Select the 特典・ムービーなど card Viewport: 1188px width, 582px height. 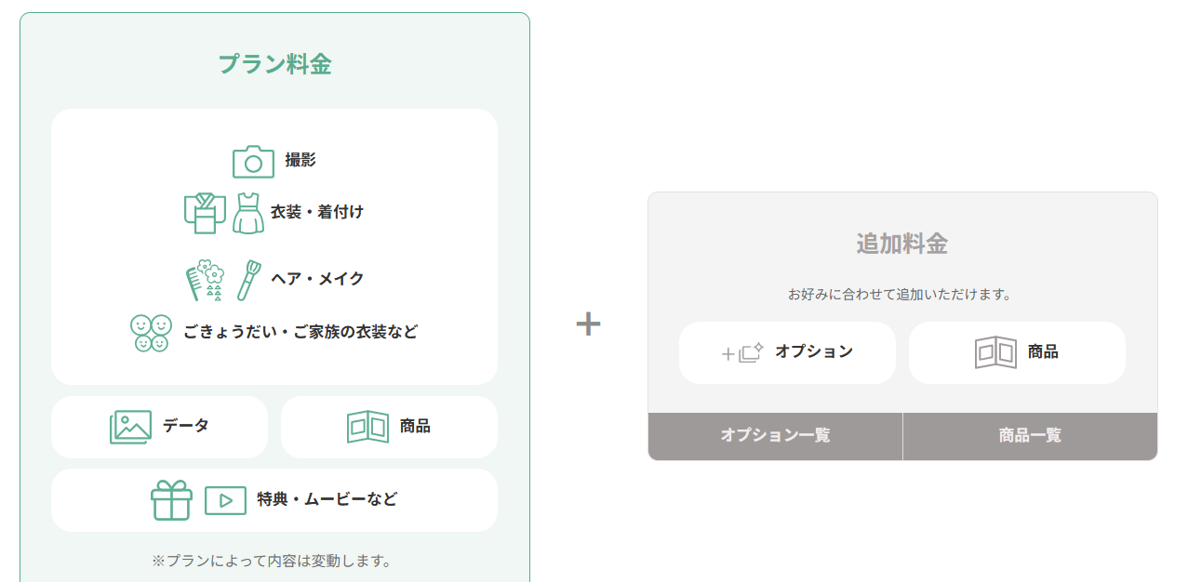pos(274,500)
